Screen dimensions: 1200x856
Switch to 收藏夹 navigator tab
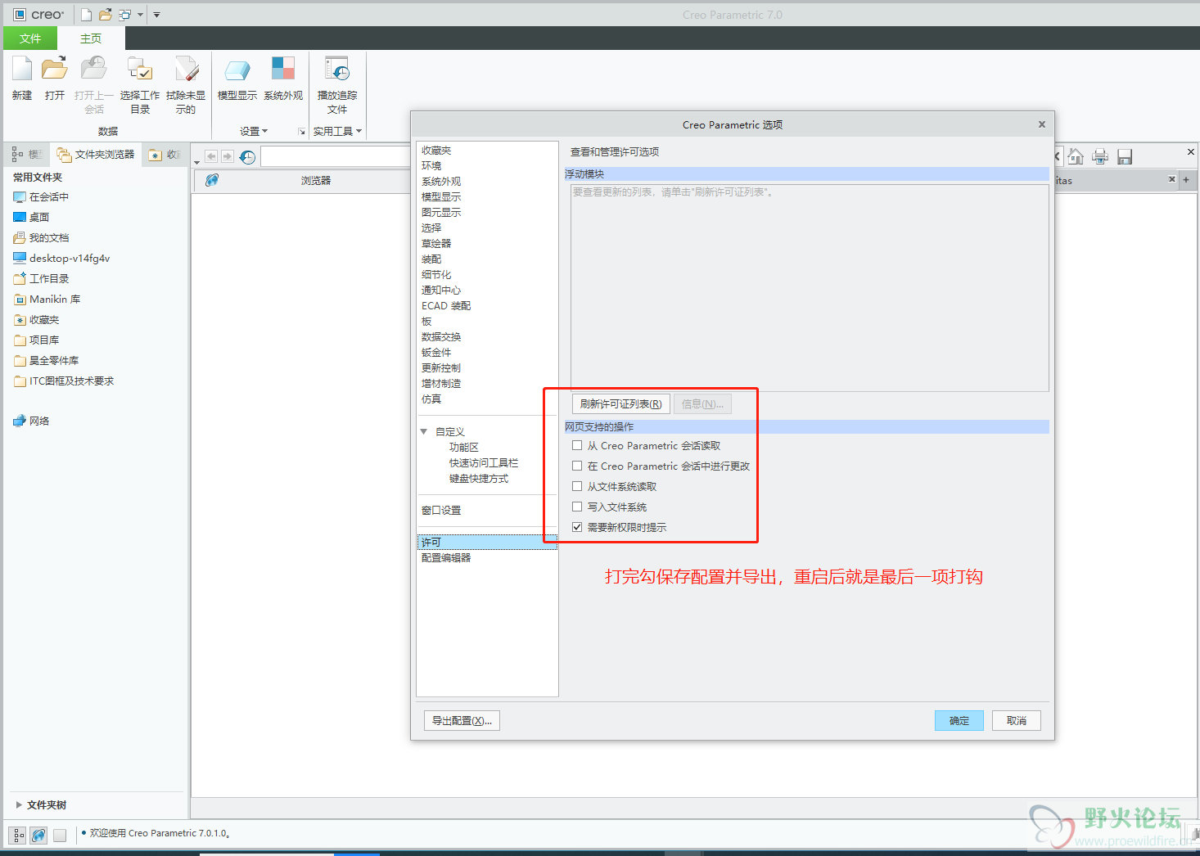point(165,154)
